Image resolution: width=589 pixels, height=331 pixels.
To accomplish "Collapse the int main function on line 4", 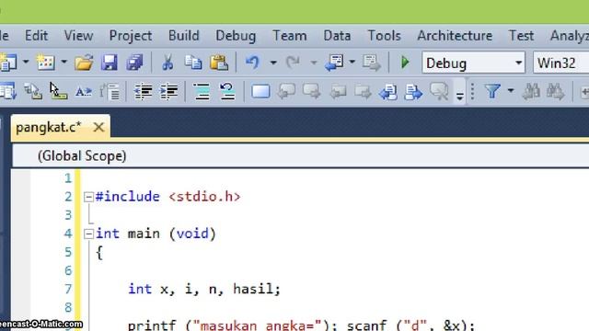I will click(x=88, y=234).
